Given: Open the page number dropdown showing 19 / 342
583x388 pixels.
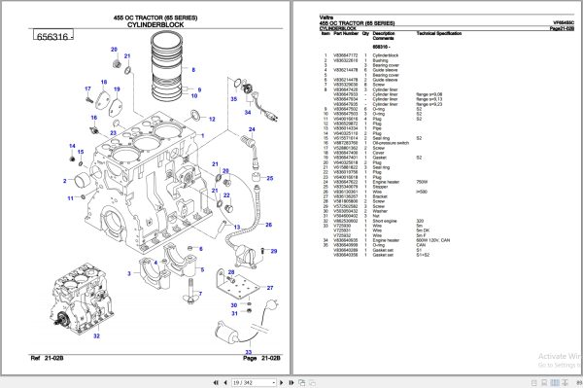Looking at the screenshot, I should click(274, 382).
